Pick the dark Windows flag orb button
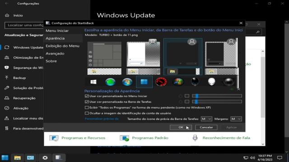 [178, 82]
